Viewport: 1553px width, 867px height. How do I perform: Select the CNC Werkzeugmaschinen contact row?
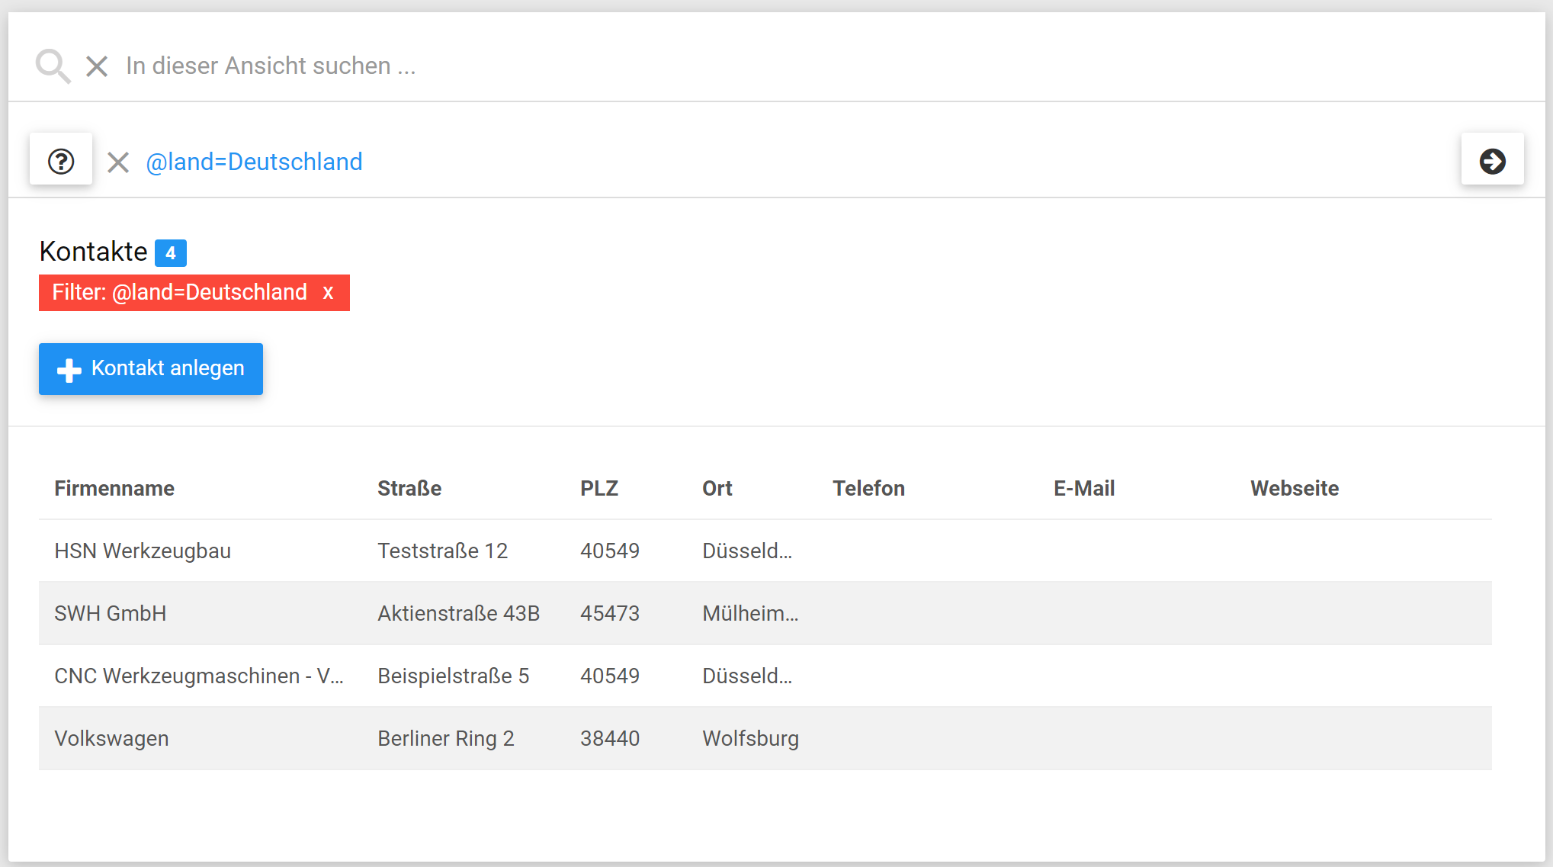tap(198, 676)
